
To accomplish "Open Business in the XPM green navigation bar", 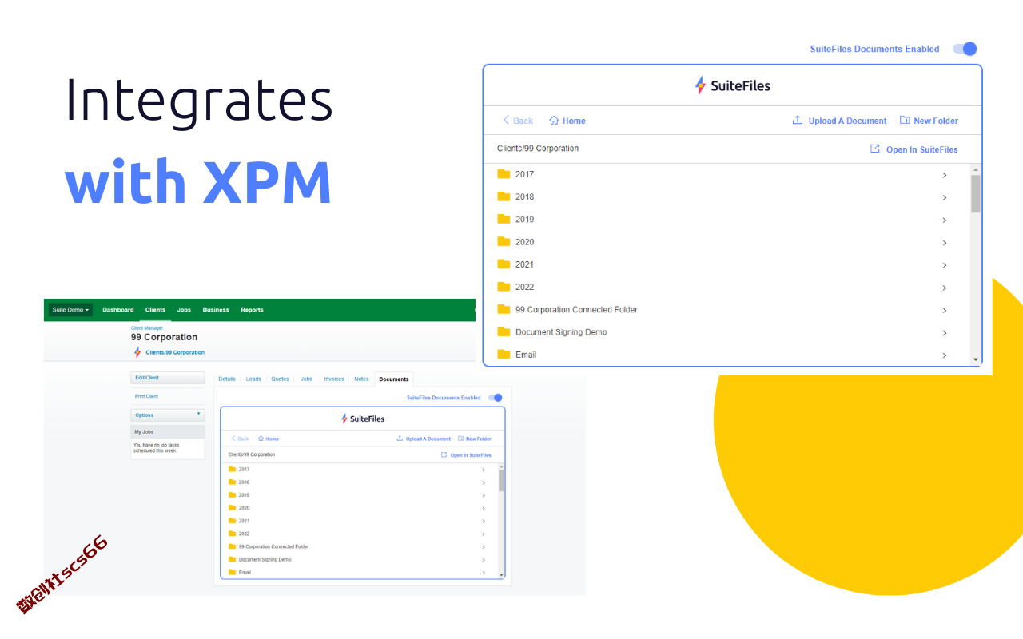I will (216, 309).
